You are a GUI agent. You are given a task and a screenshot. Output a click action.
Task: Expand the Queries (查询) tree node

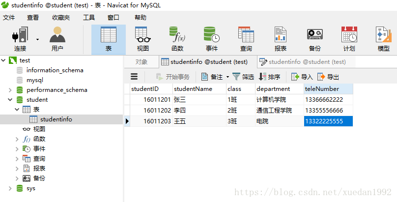[x=17, y=159]
